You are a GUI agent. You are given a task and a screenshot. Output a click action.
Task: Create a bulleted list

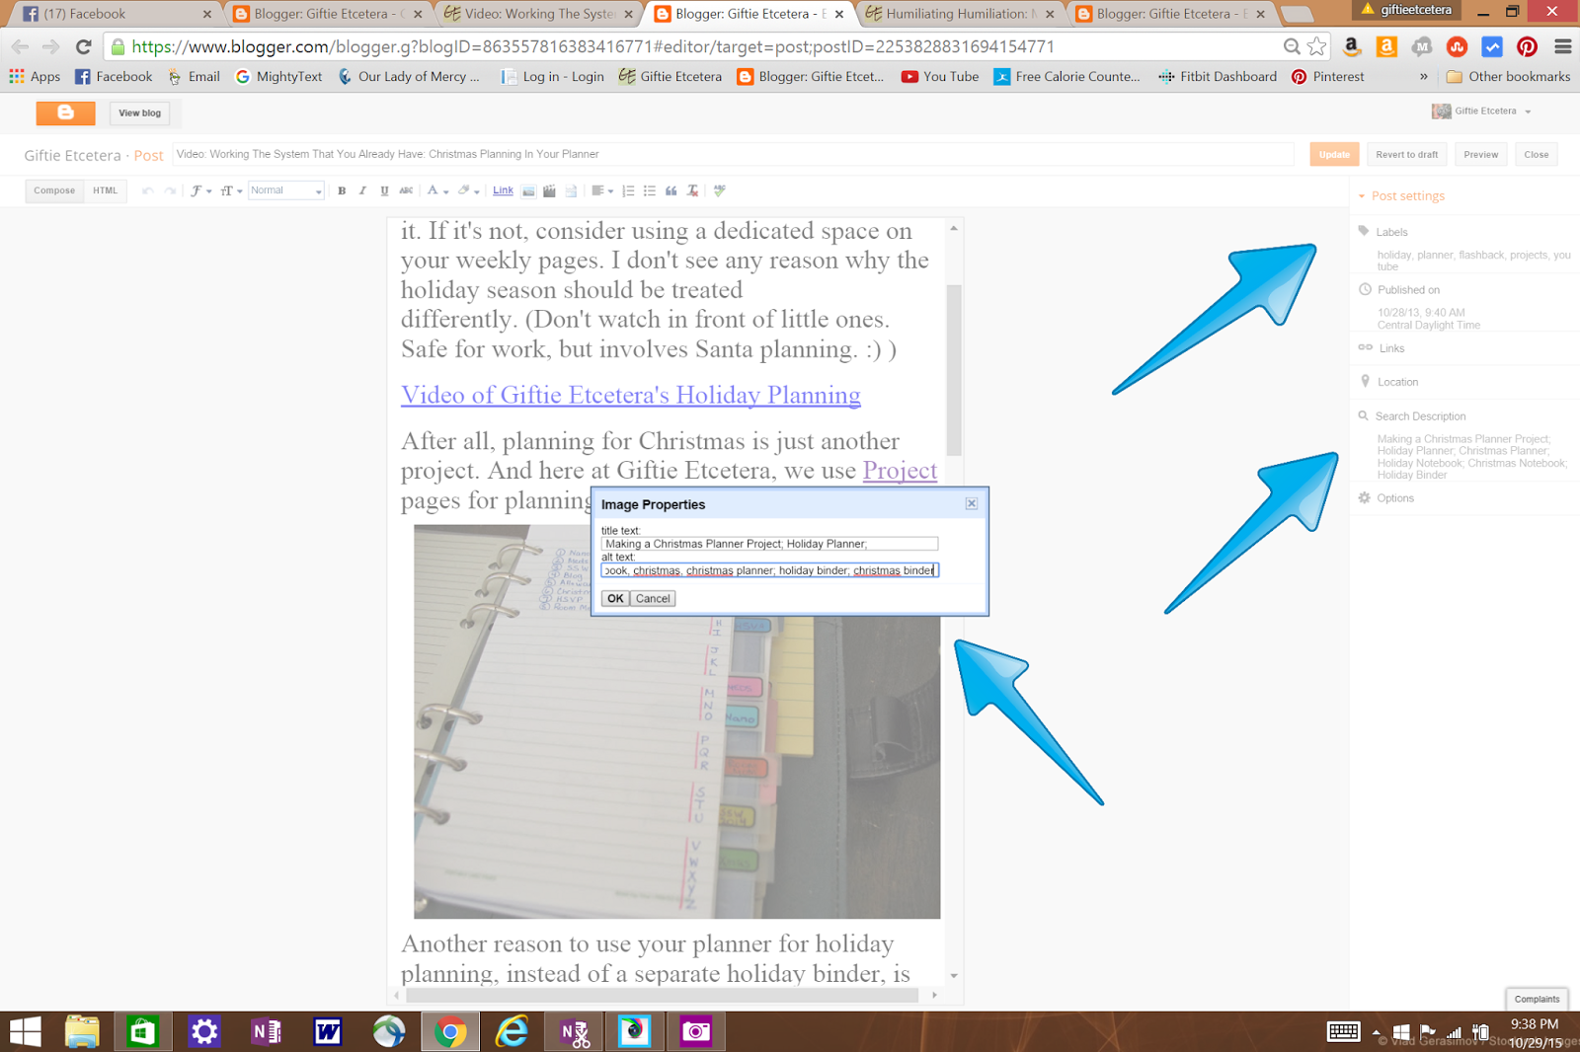[x=650, y=190]
